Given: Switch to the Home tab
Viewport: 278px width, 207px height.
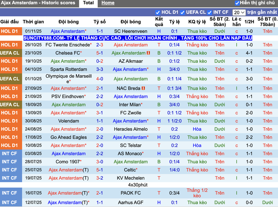Looking at the screenshot, I should click(x=108, y=3).
